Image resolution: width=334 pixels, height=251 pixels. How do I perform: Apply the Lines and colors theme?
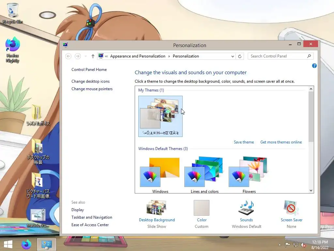pyautogui.click(x=205, y=175)
